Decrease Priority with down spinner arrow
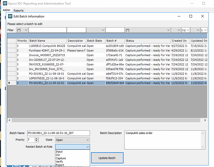The width and height of the screenshot is (214, 167). [x=36, y=141]
